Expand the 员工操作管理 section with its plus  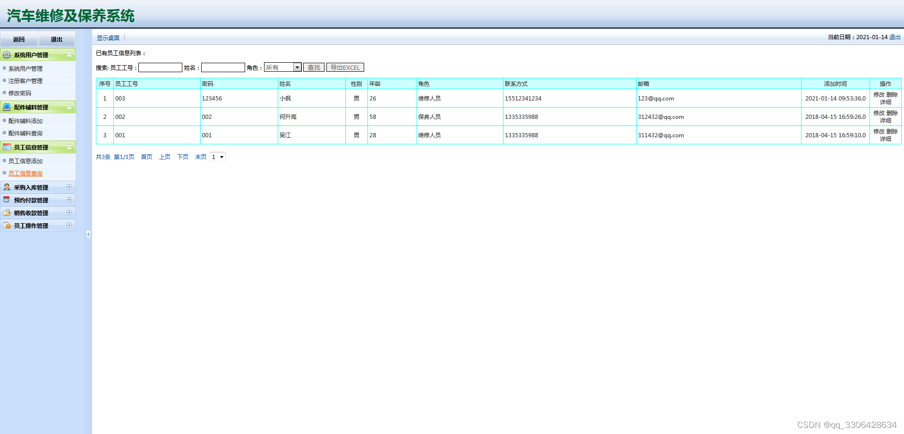point(69,225)
